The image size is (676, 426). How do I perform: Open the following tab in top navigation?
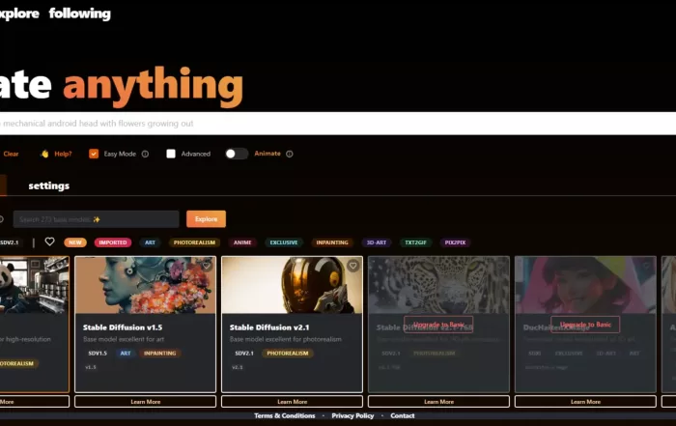(80, 14)
